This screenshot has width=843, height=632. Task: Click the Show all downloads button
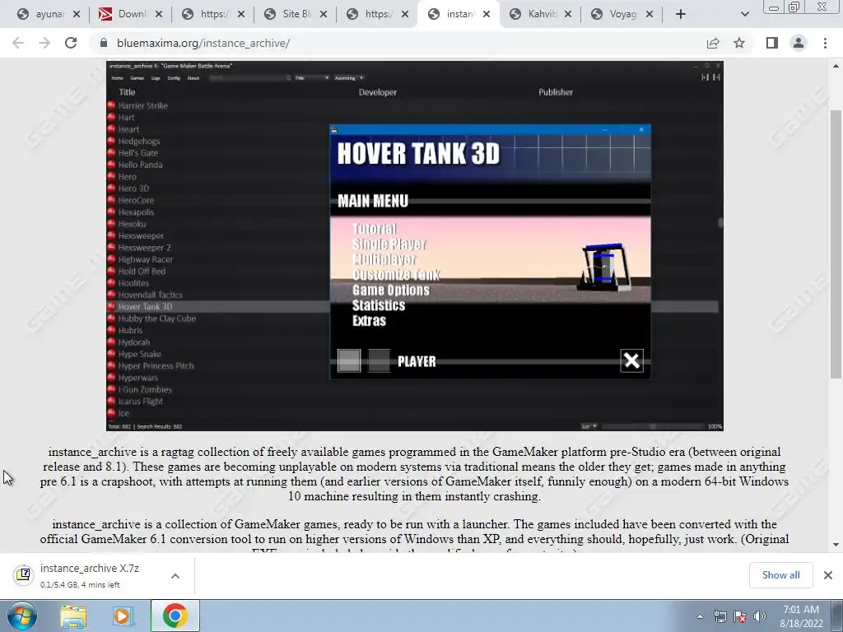point(780,575)
